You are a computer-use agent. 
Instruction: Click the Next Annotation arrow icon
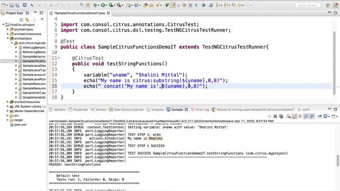pos(217,5)
